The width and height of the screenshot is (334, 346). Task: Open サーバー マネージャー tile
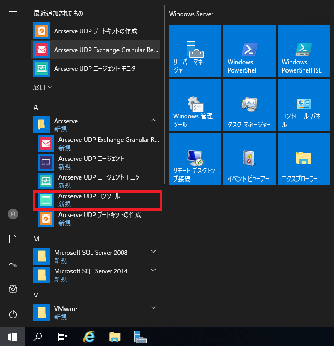[195, 51]
